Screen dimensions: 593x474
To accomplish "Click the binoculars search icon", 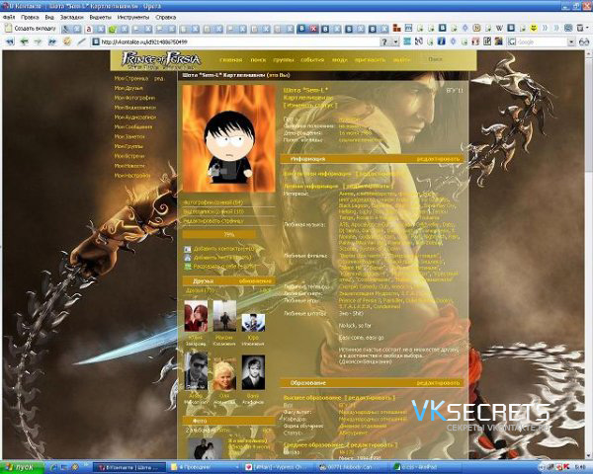I will (584, 41).
